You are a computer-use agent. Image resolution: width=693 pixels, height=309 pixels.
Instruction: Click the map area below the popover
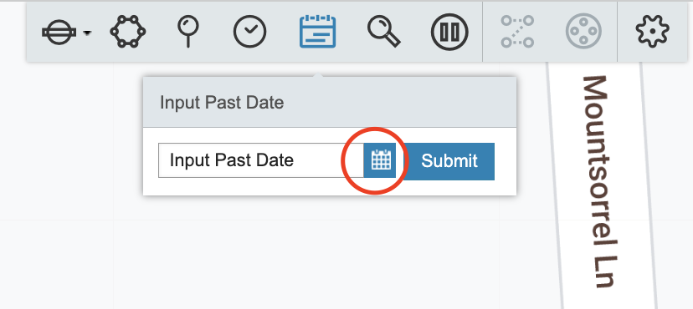point(310,256)
